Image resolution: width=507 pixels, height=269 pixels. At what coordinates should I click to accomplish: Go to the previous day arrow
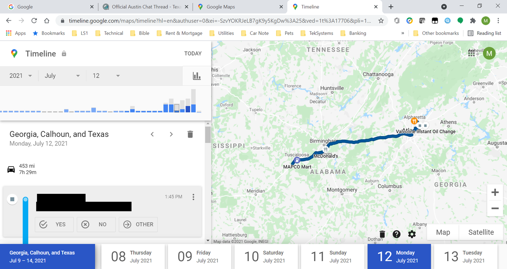coord(152,134)
